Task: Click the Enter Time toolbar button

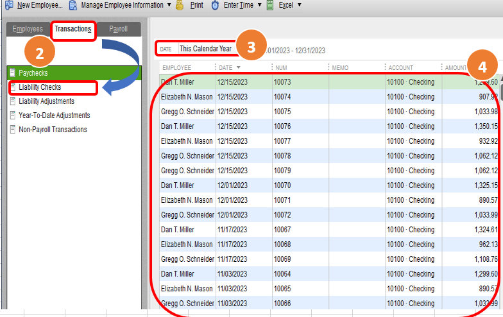Action: (x=237, y=5)
